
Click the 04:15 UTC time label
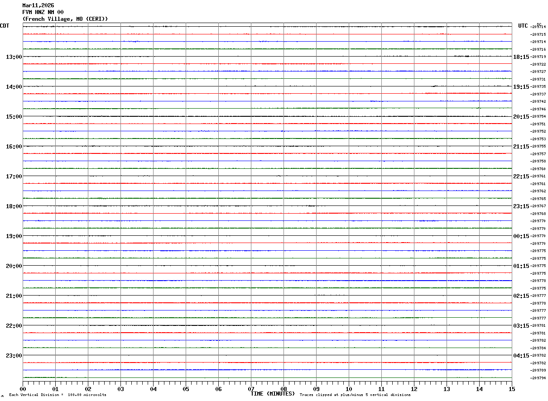521,356
